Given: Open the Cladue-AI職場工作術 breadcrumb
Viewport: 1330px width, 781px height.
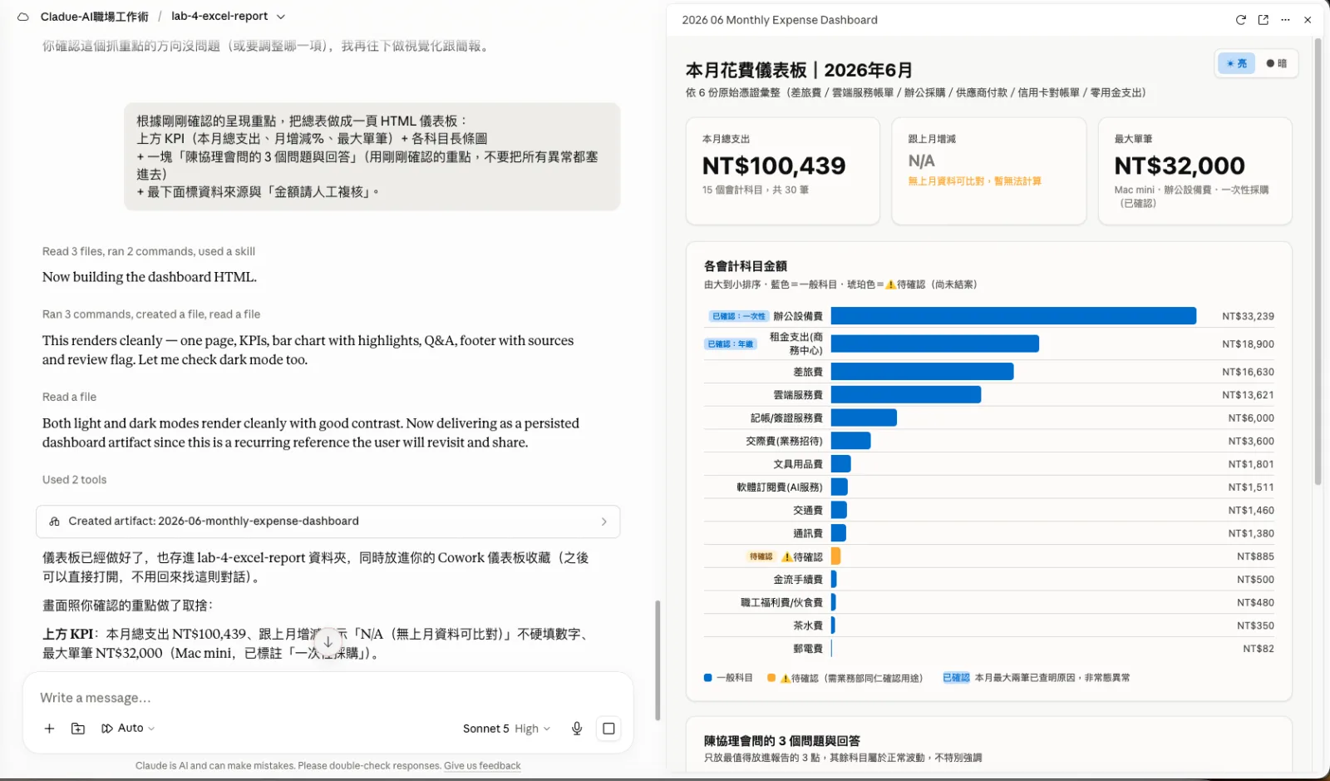Looking at the screenshot, I should [94, 17].
